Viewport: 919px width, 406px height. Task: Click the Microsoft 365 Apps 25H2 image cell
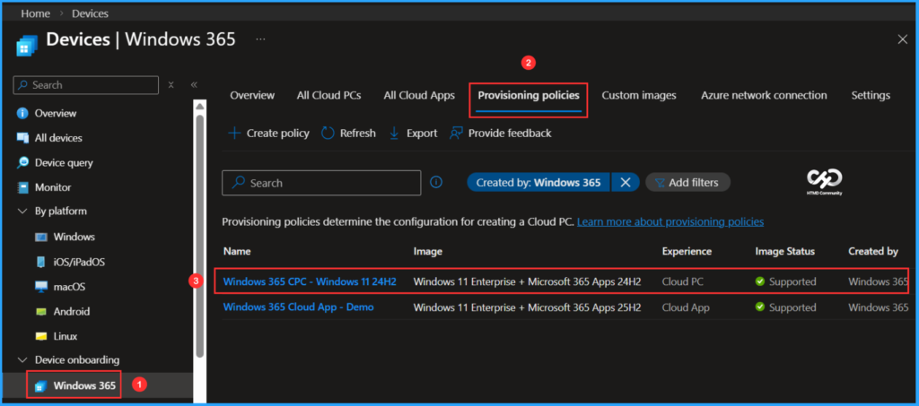pos(527,307)
